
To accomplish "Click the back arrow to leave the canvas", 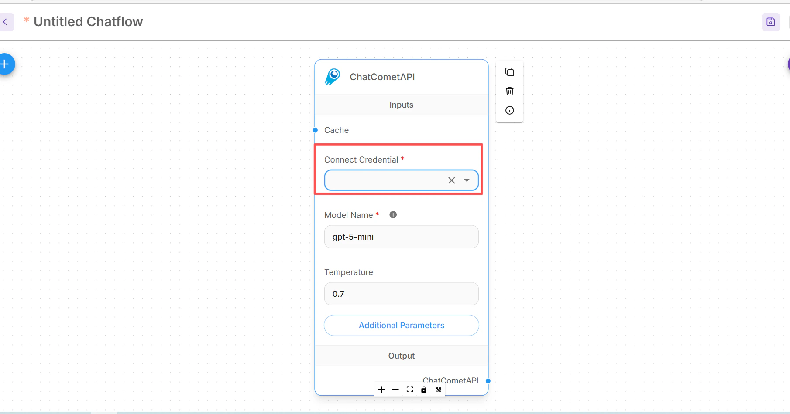I will coord(5,22).
